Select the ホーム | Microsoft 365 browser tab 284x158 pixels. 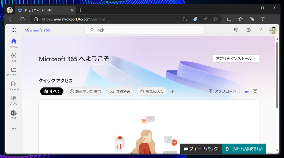(46, 10)
